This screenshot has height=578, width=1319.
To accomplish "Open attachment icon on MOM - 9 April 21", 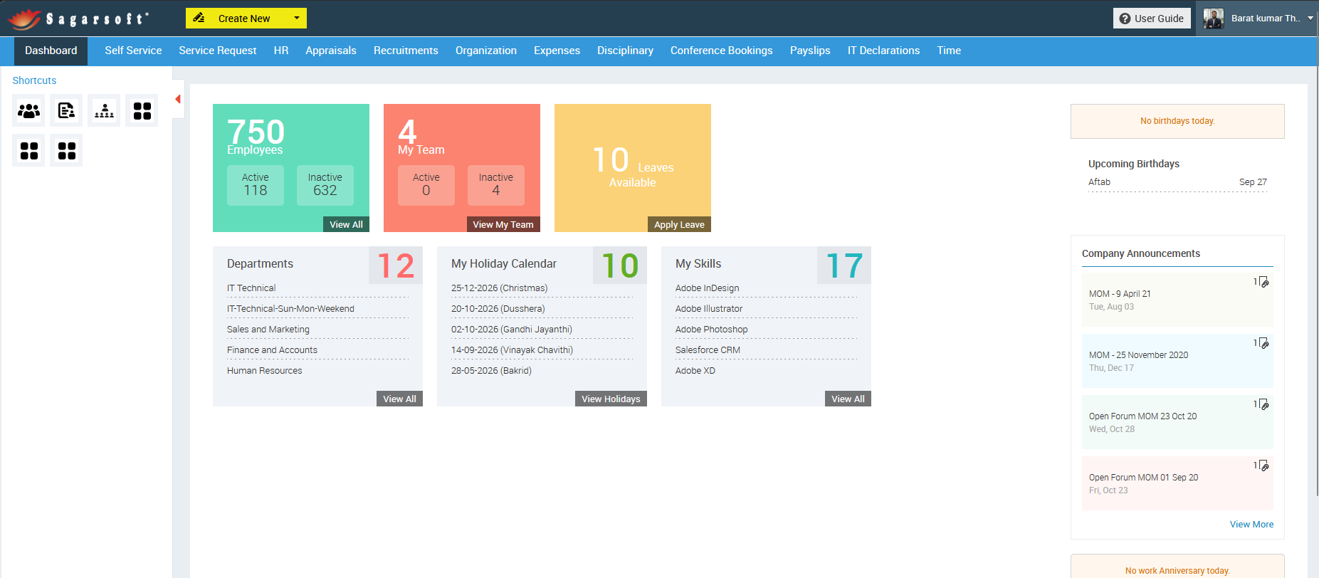I will click(1263, 282).
